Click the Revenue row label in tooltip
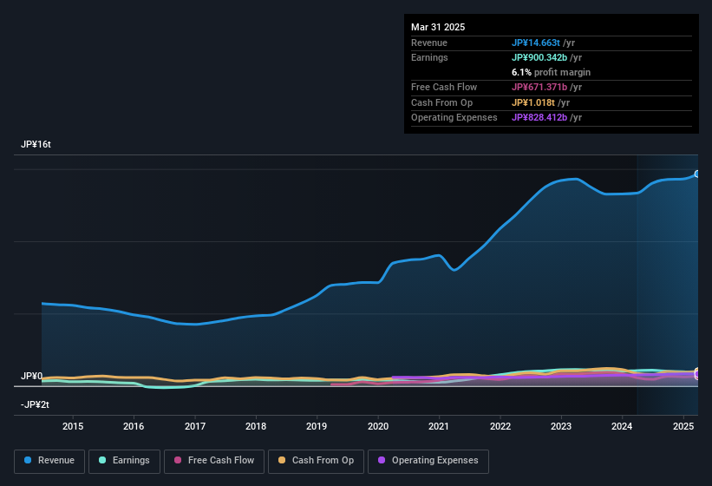 coord(429,43)
